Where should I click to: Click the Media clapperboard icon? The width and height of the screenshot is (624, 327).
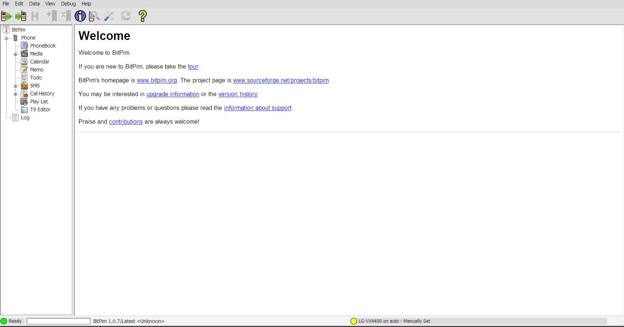[x=24, y=53]
